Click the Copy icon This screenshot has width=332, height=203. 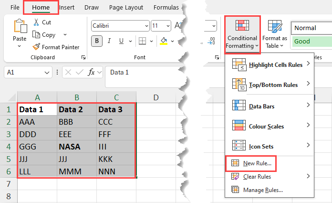(36, 34)
